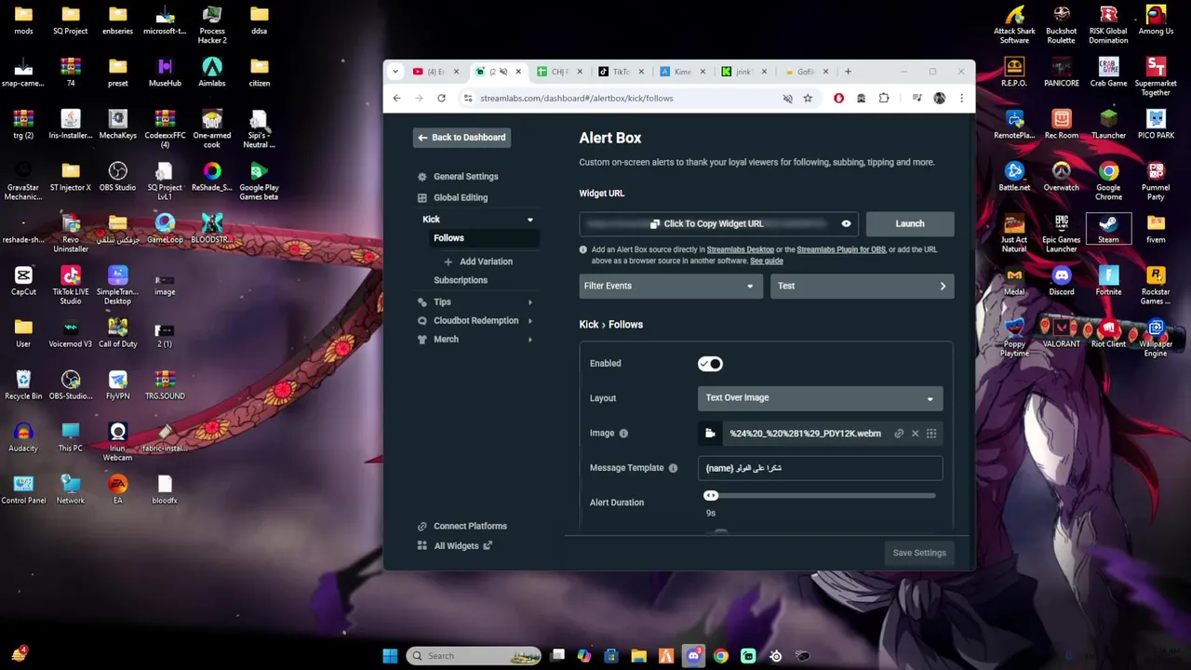Adjust the Alert Duration slider handle

pyautogui.click(x=711, y=496)
